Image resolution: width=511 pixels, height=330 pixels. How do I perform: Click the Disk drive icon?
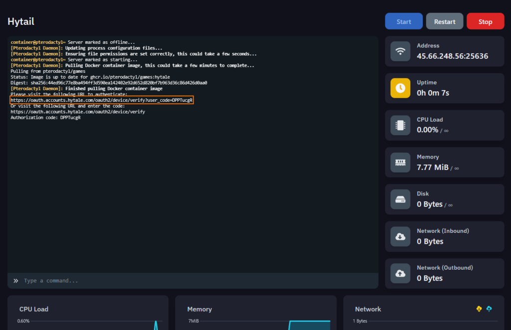[400, 199]
